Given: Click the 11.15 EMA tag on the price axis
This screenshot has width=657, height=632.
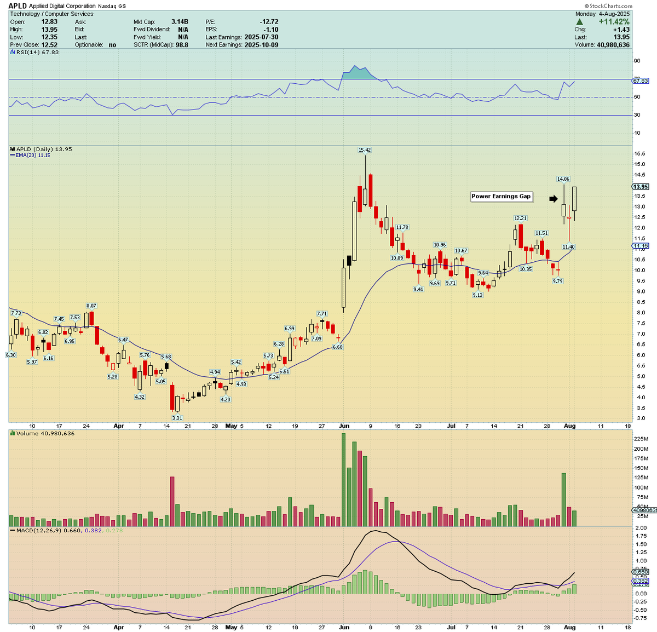Looking at the screenshot, I should pyautogui.click(x=641, y=246).
